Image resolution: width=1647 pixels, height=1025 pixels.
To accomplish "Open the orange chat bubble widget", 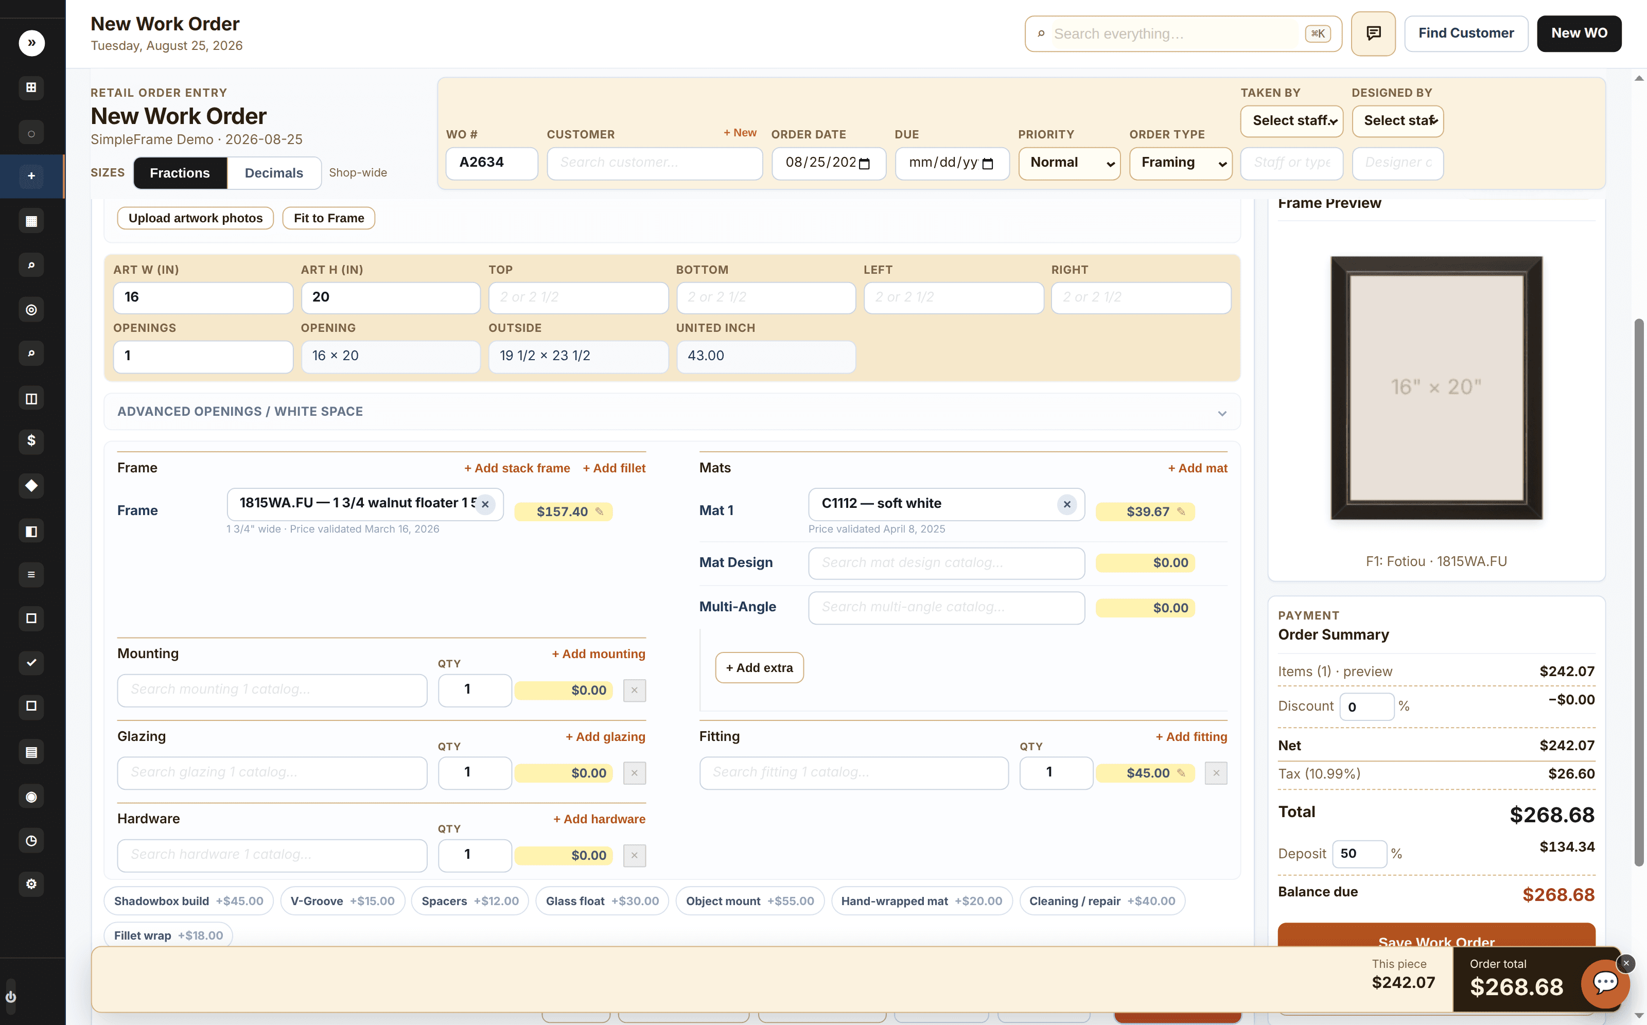I will (x=1605, y=983).
